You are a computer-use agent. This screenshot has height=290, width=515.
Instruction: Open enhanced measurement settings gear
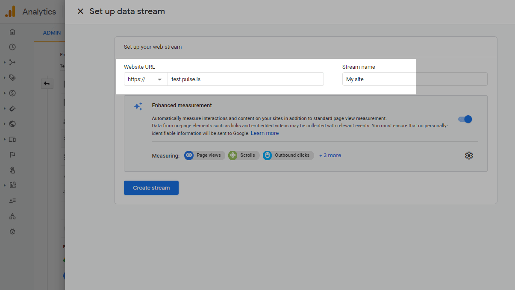point(469,155)
